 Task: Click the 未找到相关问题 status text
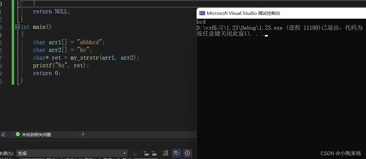click(x=36, y=135)
